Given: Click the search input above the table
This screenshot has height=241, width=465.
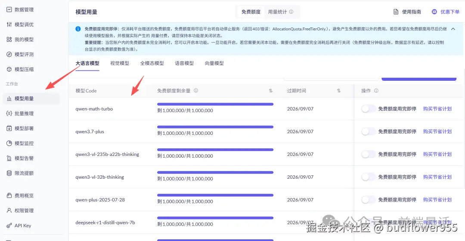Looking at the screenshot, I should (x=331, y=79).
